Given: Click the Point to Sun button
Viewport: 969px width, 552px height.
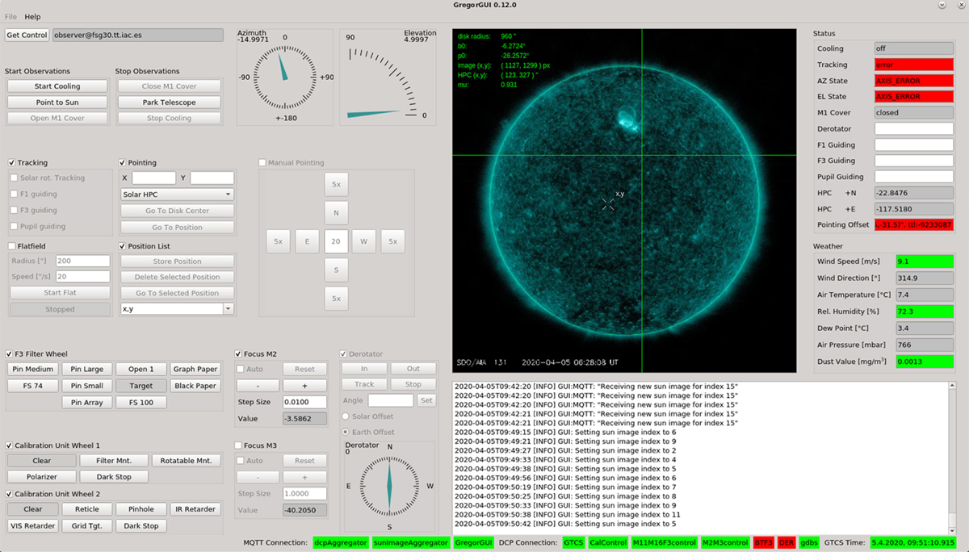Looking at the screenshot, I should click(57, 102).
